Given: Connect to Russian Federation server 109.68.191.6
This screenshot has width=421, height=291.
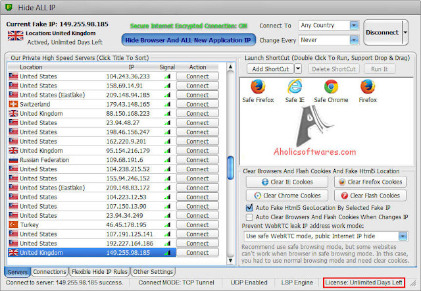Looking at the screenshot, I should (197, 160).
